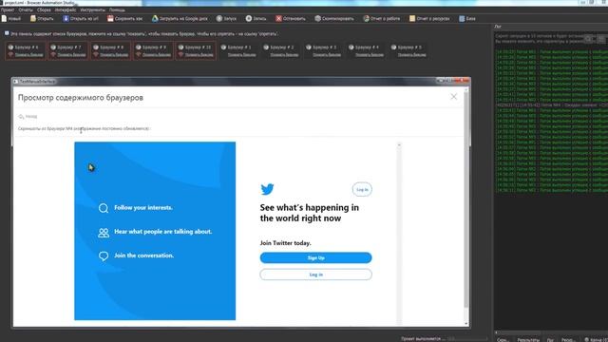
Task: Click the blue Sign Up button
Action: point(315,257)
